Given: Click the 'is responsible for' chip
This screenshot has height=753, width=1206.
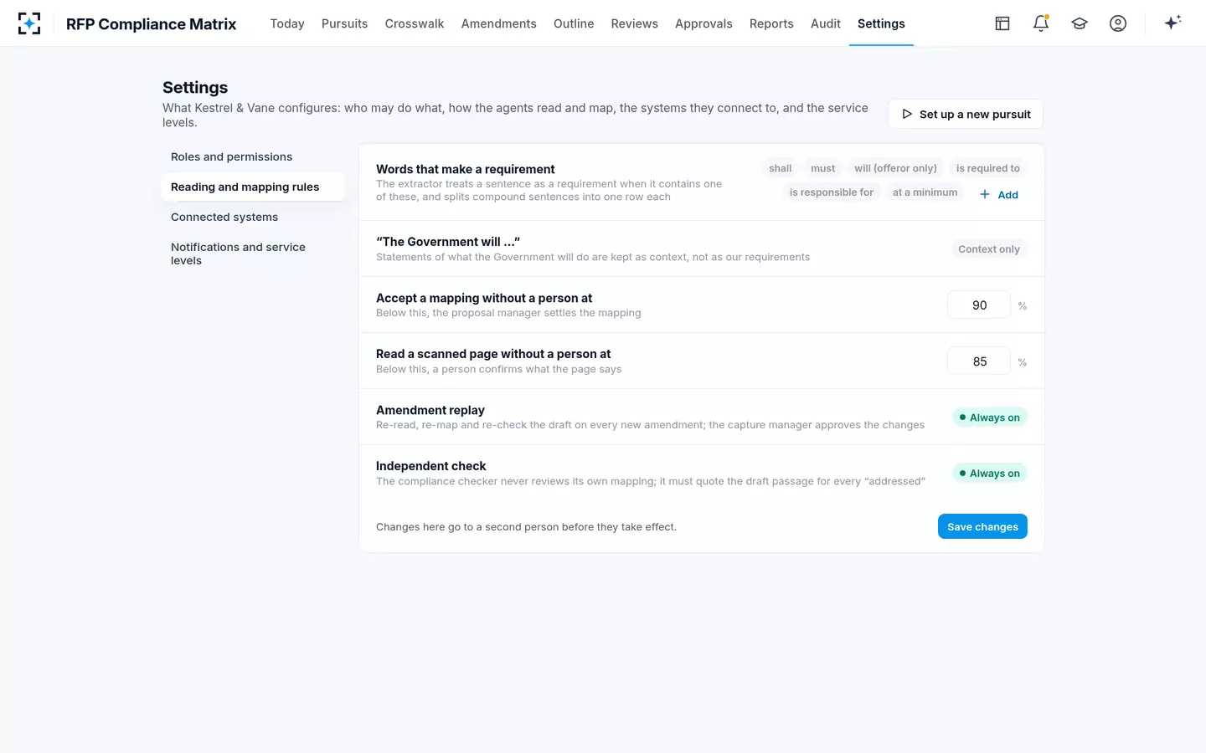Looking at the screenshot, I should coord(832,192).
